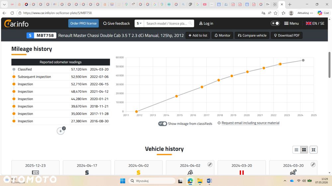The width and height of the screenshot is (332, 186).
Task: Open the taskbar clock showing 13:29
Action: pos(321,181)
